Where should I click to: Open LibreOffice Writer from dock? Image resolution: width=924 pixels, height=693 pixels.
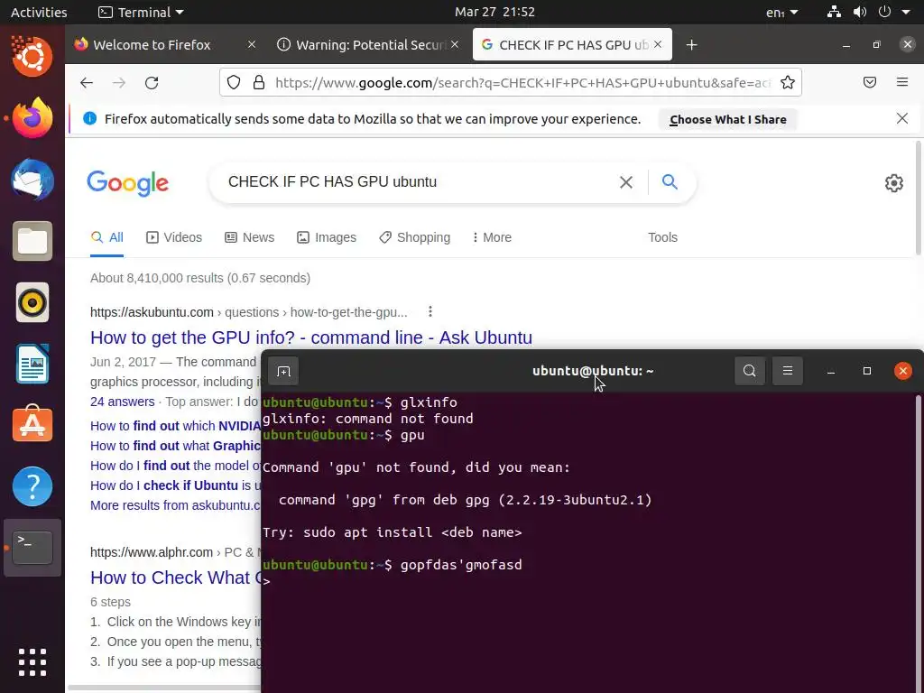(x=32, y=365)
